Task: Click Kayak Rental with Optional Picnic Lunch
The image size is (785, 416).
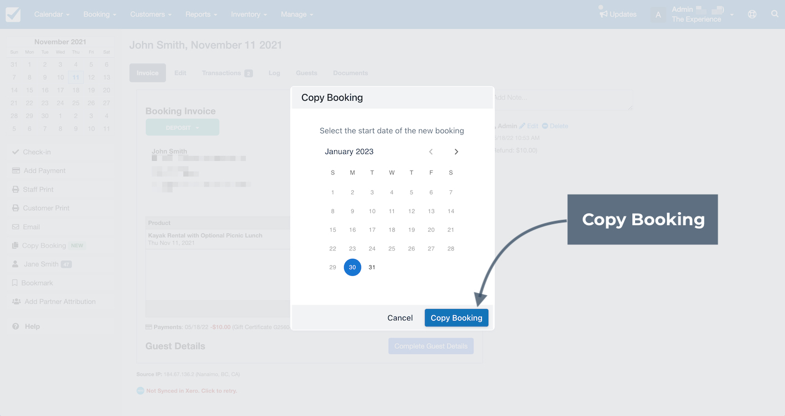Action: [x=205, y=236]
